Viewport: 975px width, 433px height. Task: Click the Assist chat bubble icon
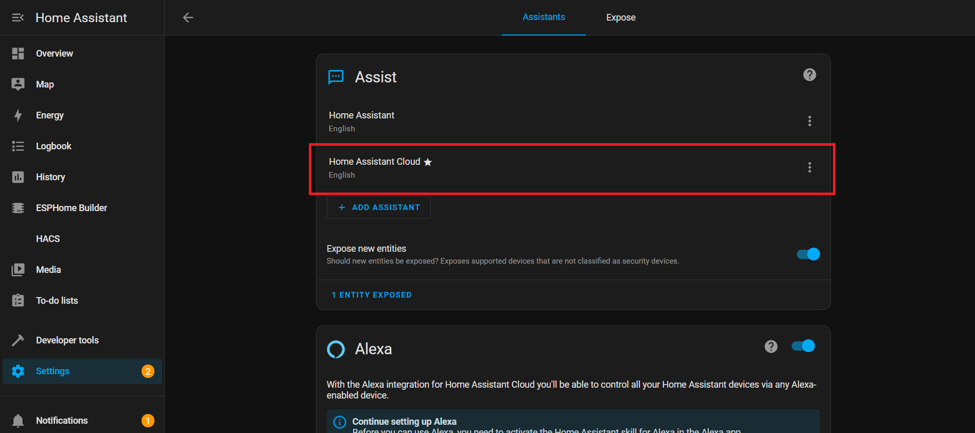[336, 77]
